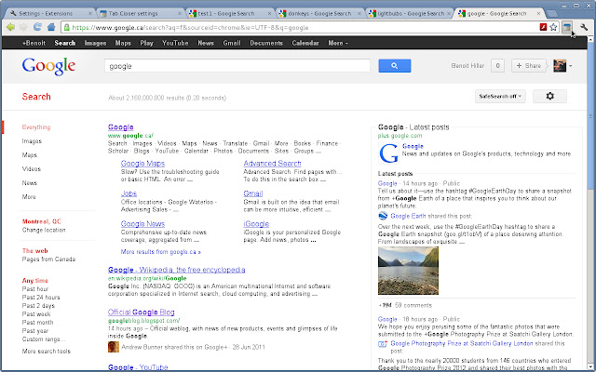596x372 pixels.
Task: Click the browser forward arrow button
Action: coord(23,27)
